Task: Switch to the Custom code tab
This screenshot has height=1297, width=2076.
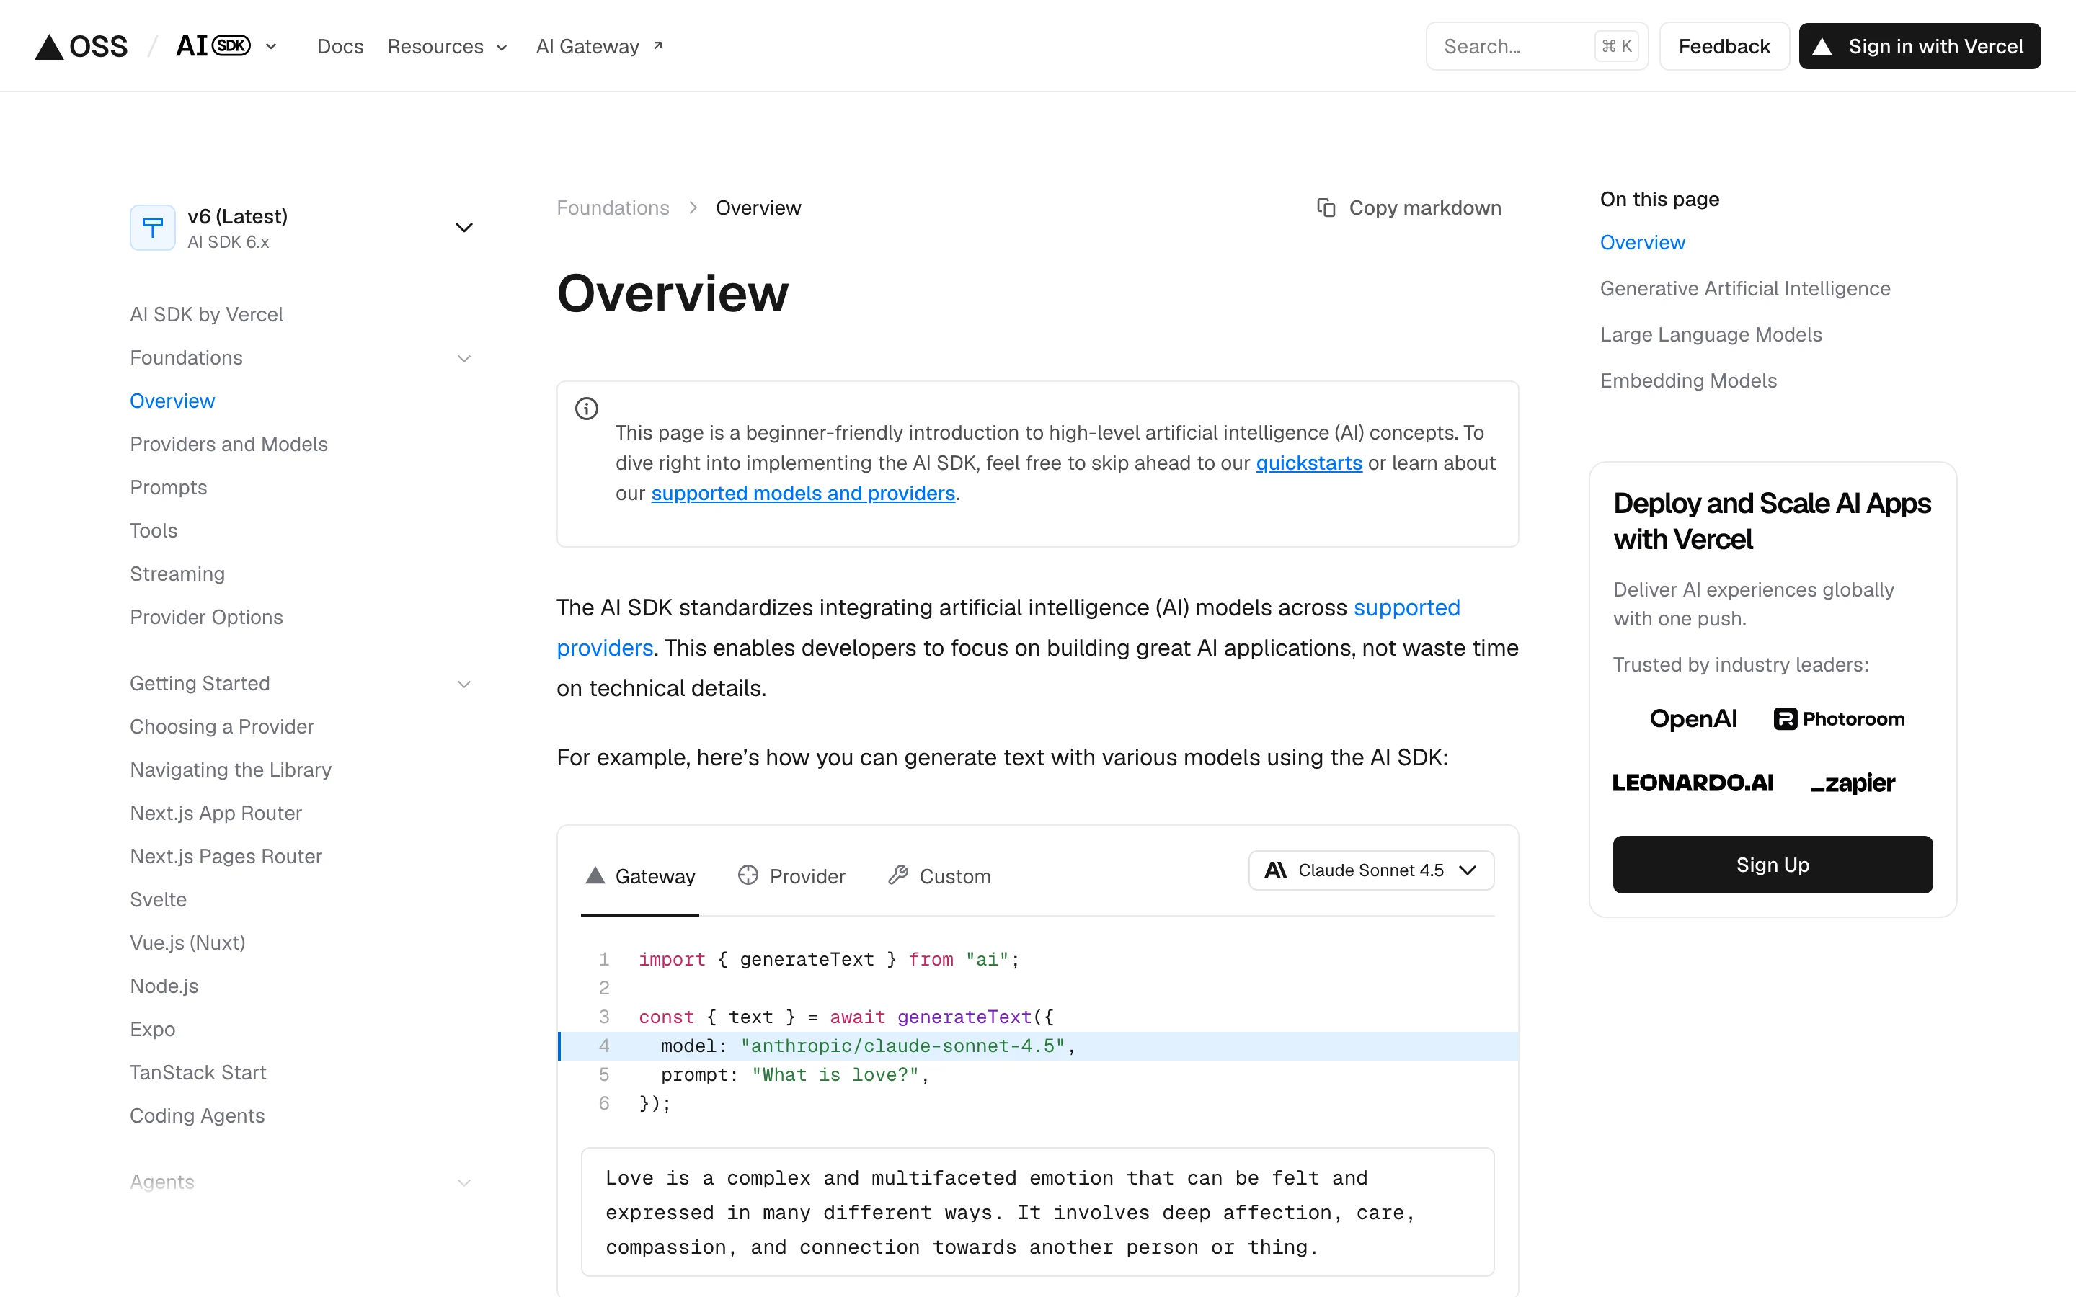Action: pyautogui.click(x=939, y=875)
